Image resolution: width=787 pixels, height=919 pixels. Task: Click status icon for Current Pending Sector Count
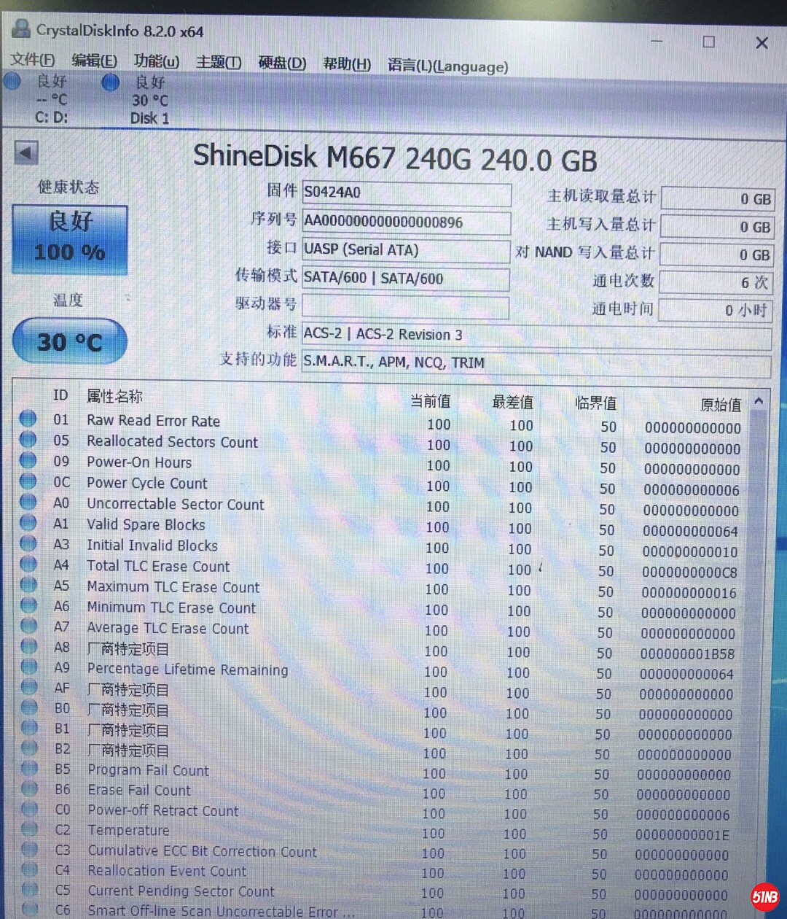point(30,889)
